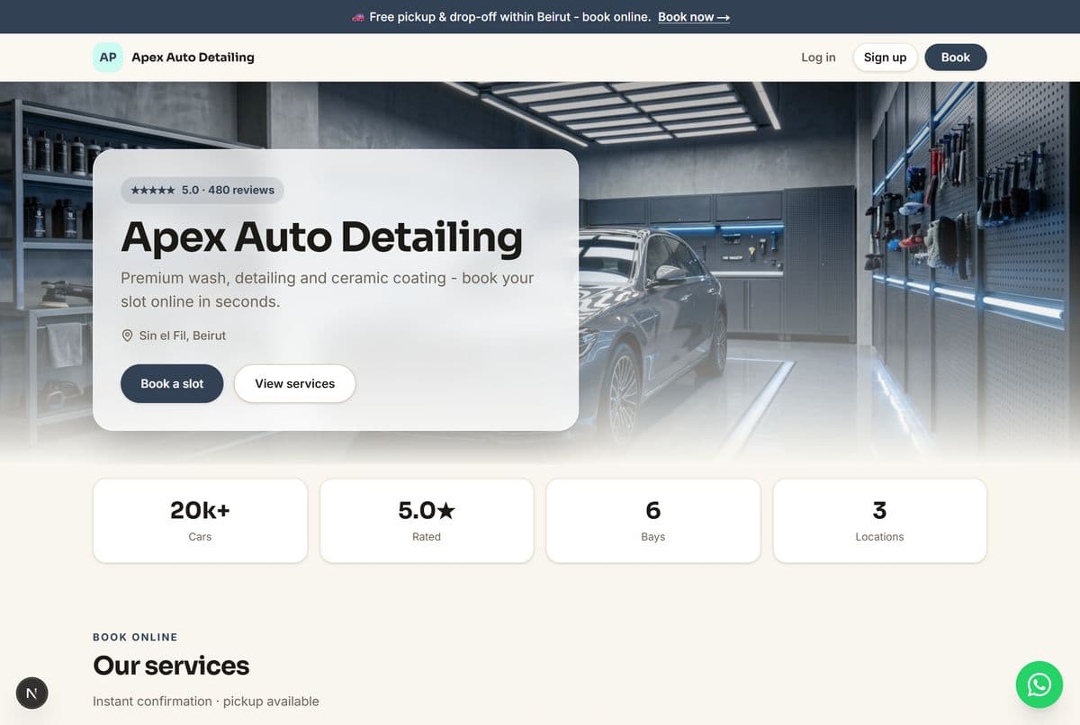Click the car in the hero background photo
Image resolution: width=1080 pixels, height=725 pixels.
click(x=652, y=324)
